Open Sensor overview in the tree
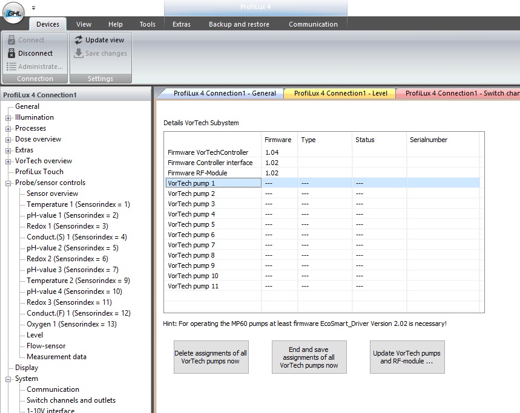This screenshot has width=520, height=413. click(53, 193)
